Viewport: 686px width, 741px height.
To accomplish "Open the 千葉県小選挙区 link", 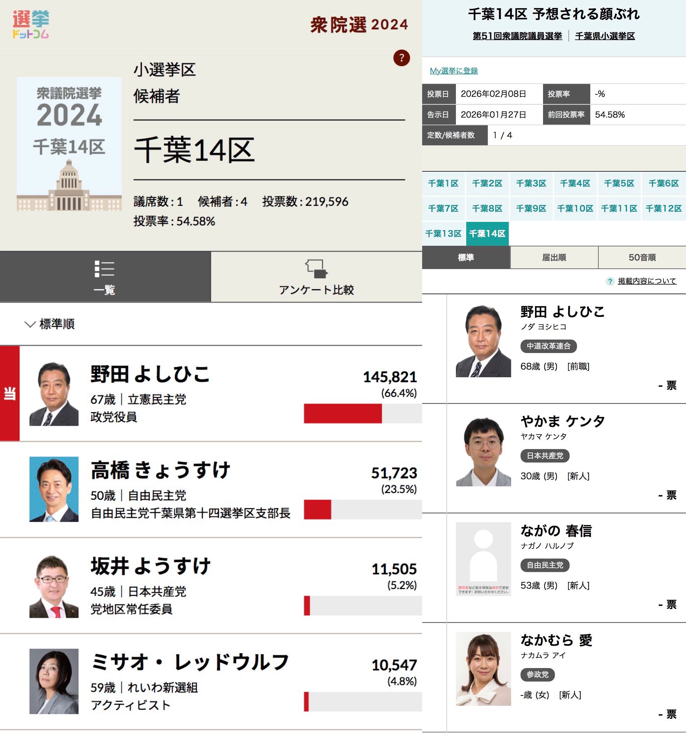I will coord(604,36).
